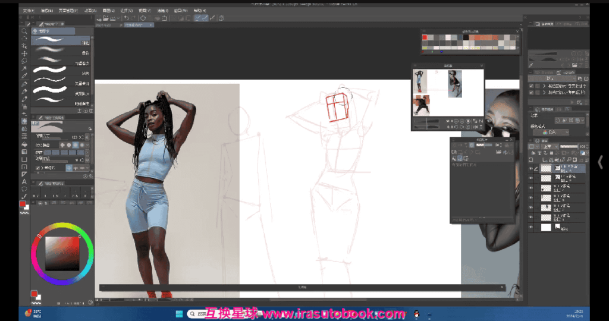Click the New document icon
Image resolution: width=609 pixels, height=321 pixels.
coord(99,18)
